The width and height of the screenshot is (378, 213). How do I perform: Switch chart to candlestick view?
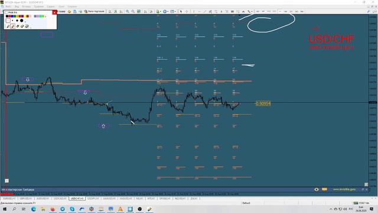click(116, 11)
